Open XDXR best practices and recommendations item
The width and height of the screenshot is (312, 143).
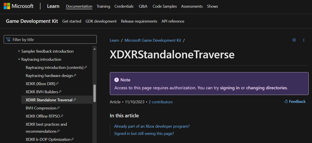[46, 128]
